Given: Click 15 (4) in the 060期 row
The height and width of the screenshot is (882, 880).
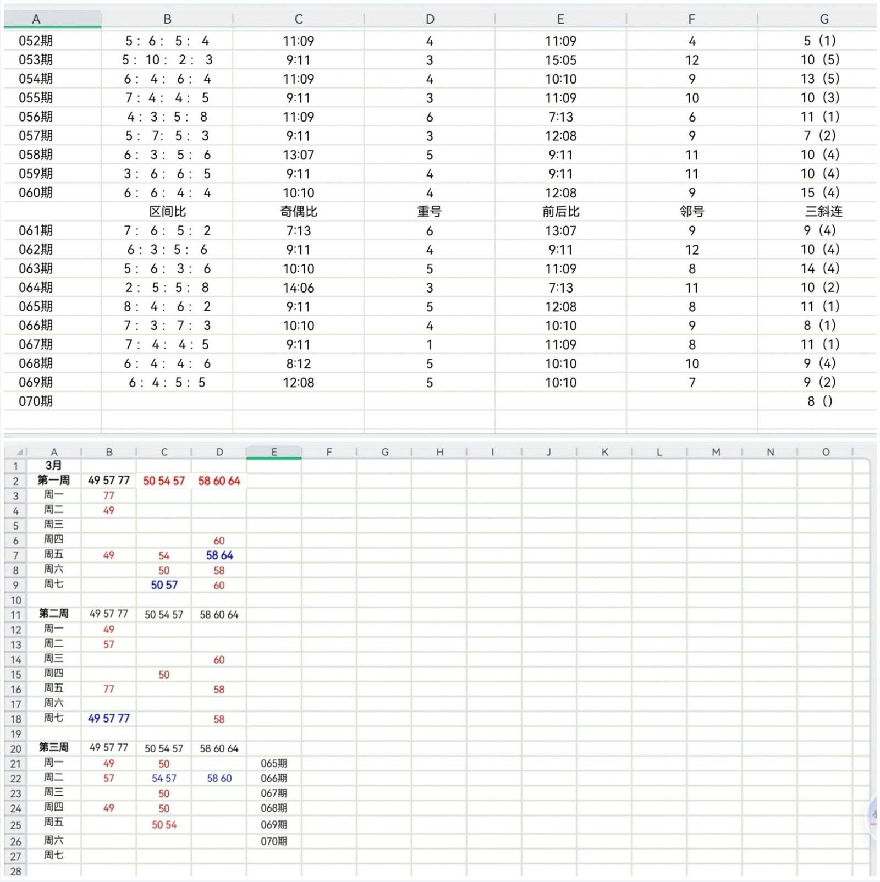Looking at the screenshot, I should click(820, 192).
